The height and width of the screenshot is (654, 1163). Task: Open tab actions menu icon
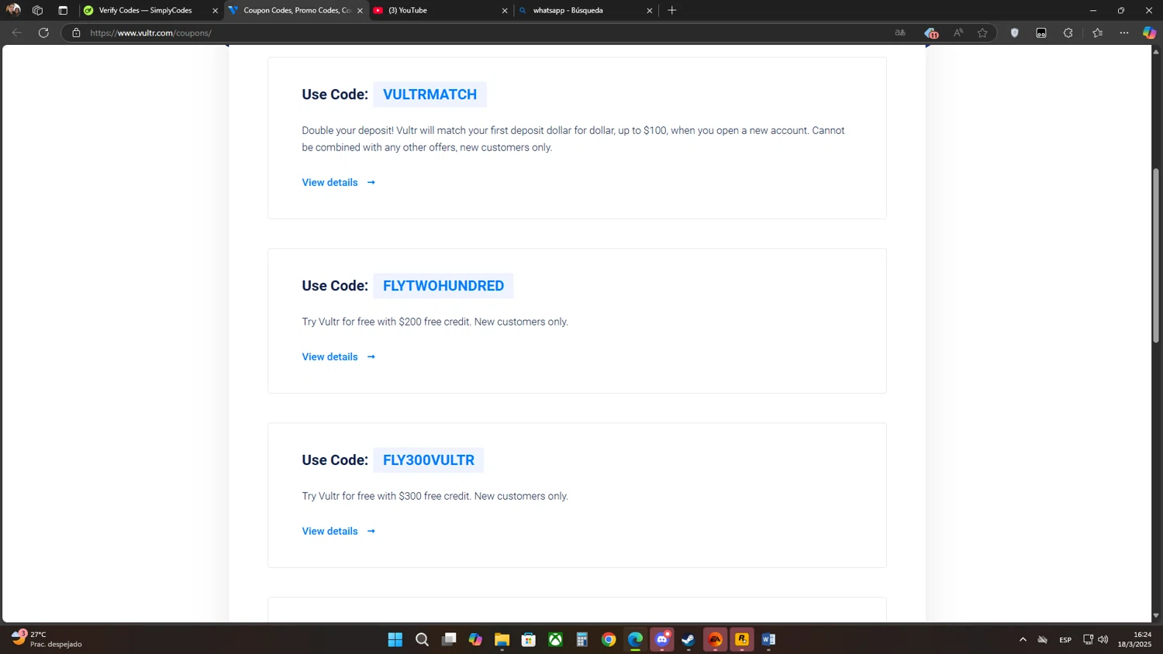(63, 10)
